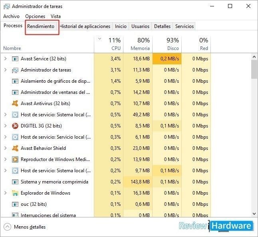The image size is (258, 237).
Task: Expand Host de servicio: Servicio local row
Action: tap(6, 137)
